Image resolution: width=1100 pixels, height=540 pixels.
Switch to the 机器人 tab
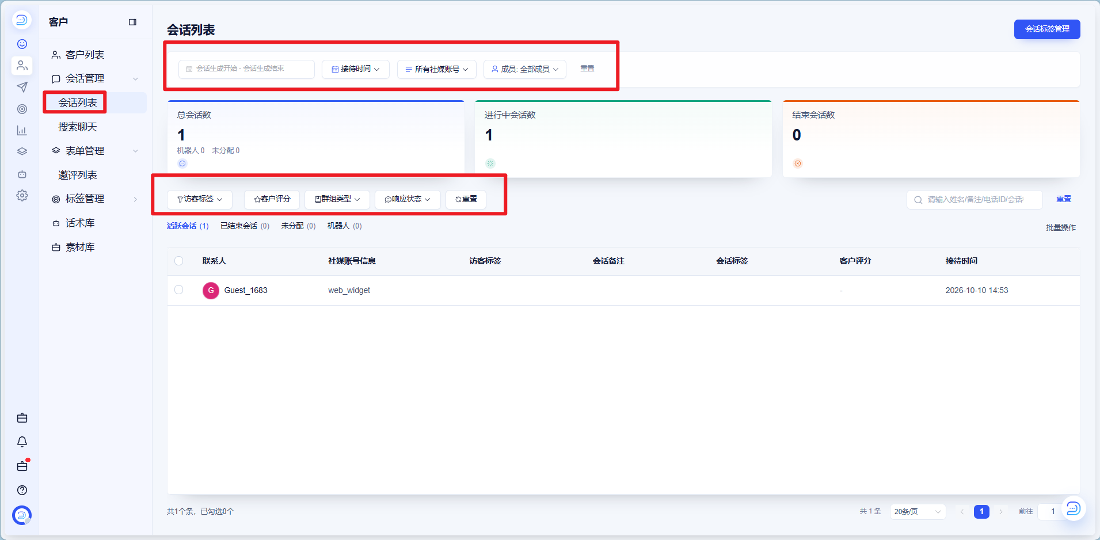[x=344, y=226]
